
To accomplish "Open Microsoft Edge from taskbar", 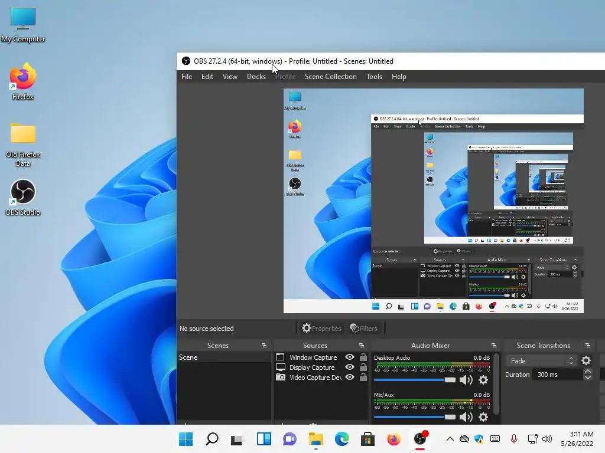I will click(x=342, y=439).
